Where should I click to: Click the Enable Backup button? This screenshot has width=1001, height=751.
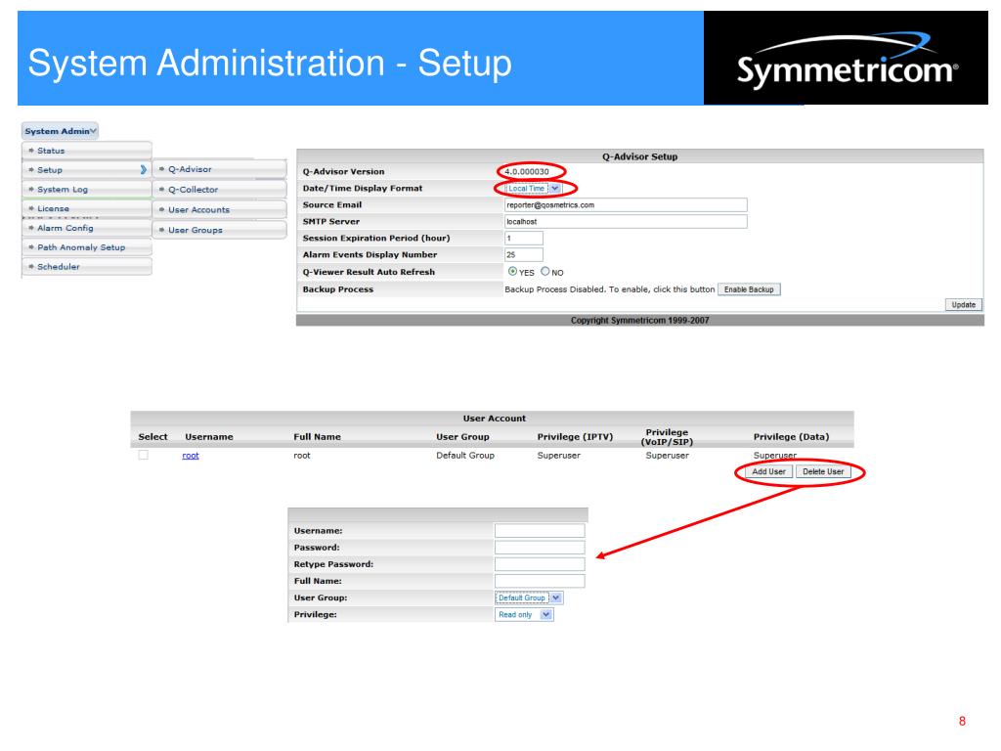point(749,289)
